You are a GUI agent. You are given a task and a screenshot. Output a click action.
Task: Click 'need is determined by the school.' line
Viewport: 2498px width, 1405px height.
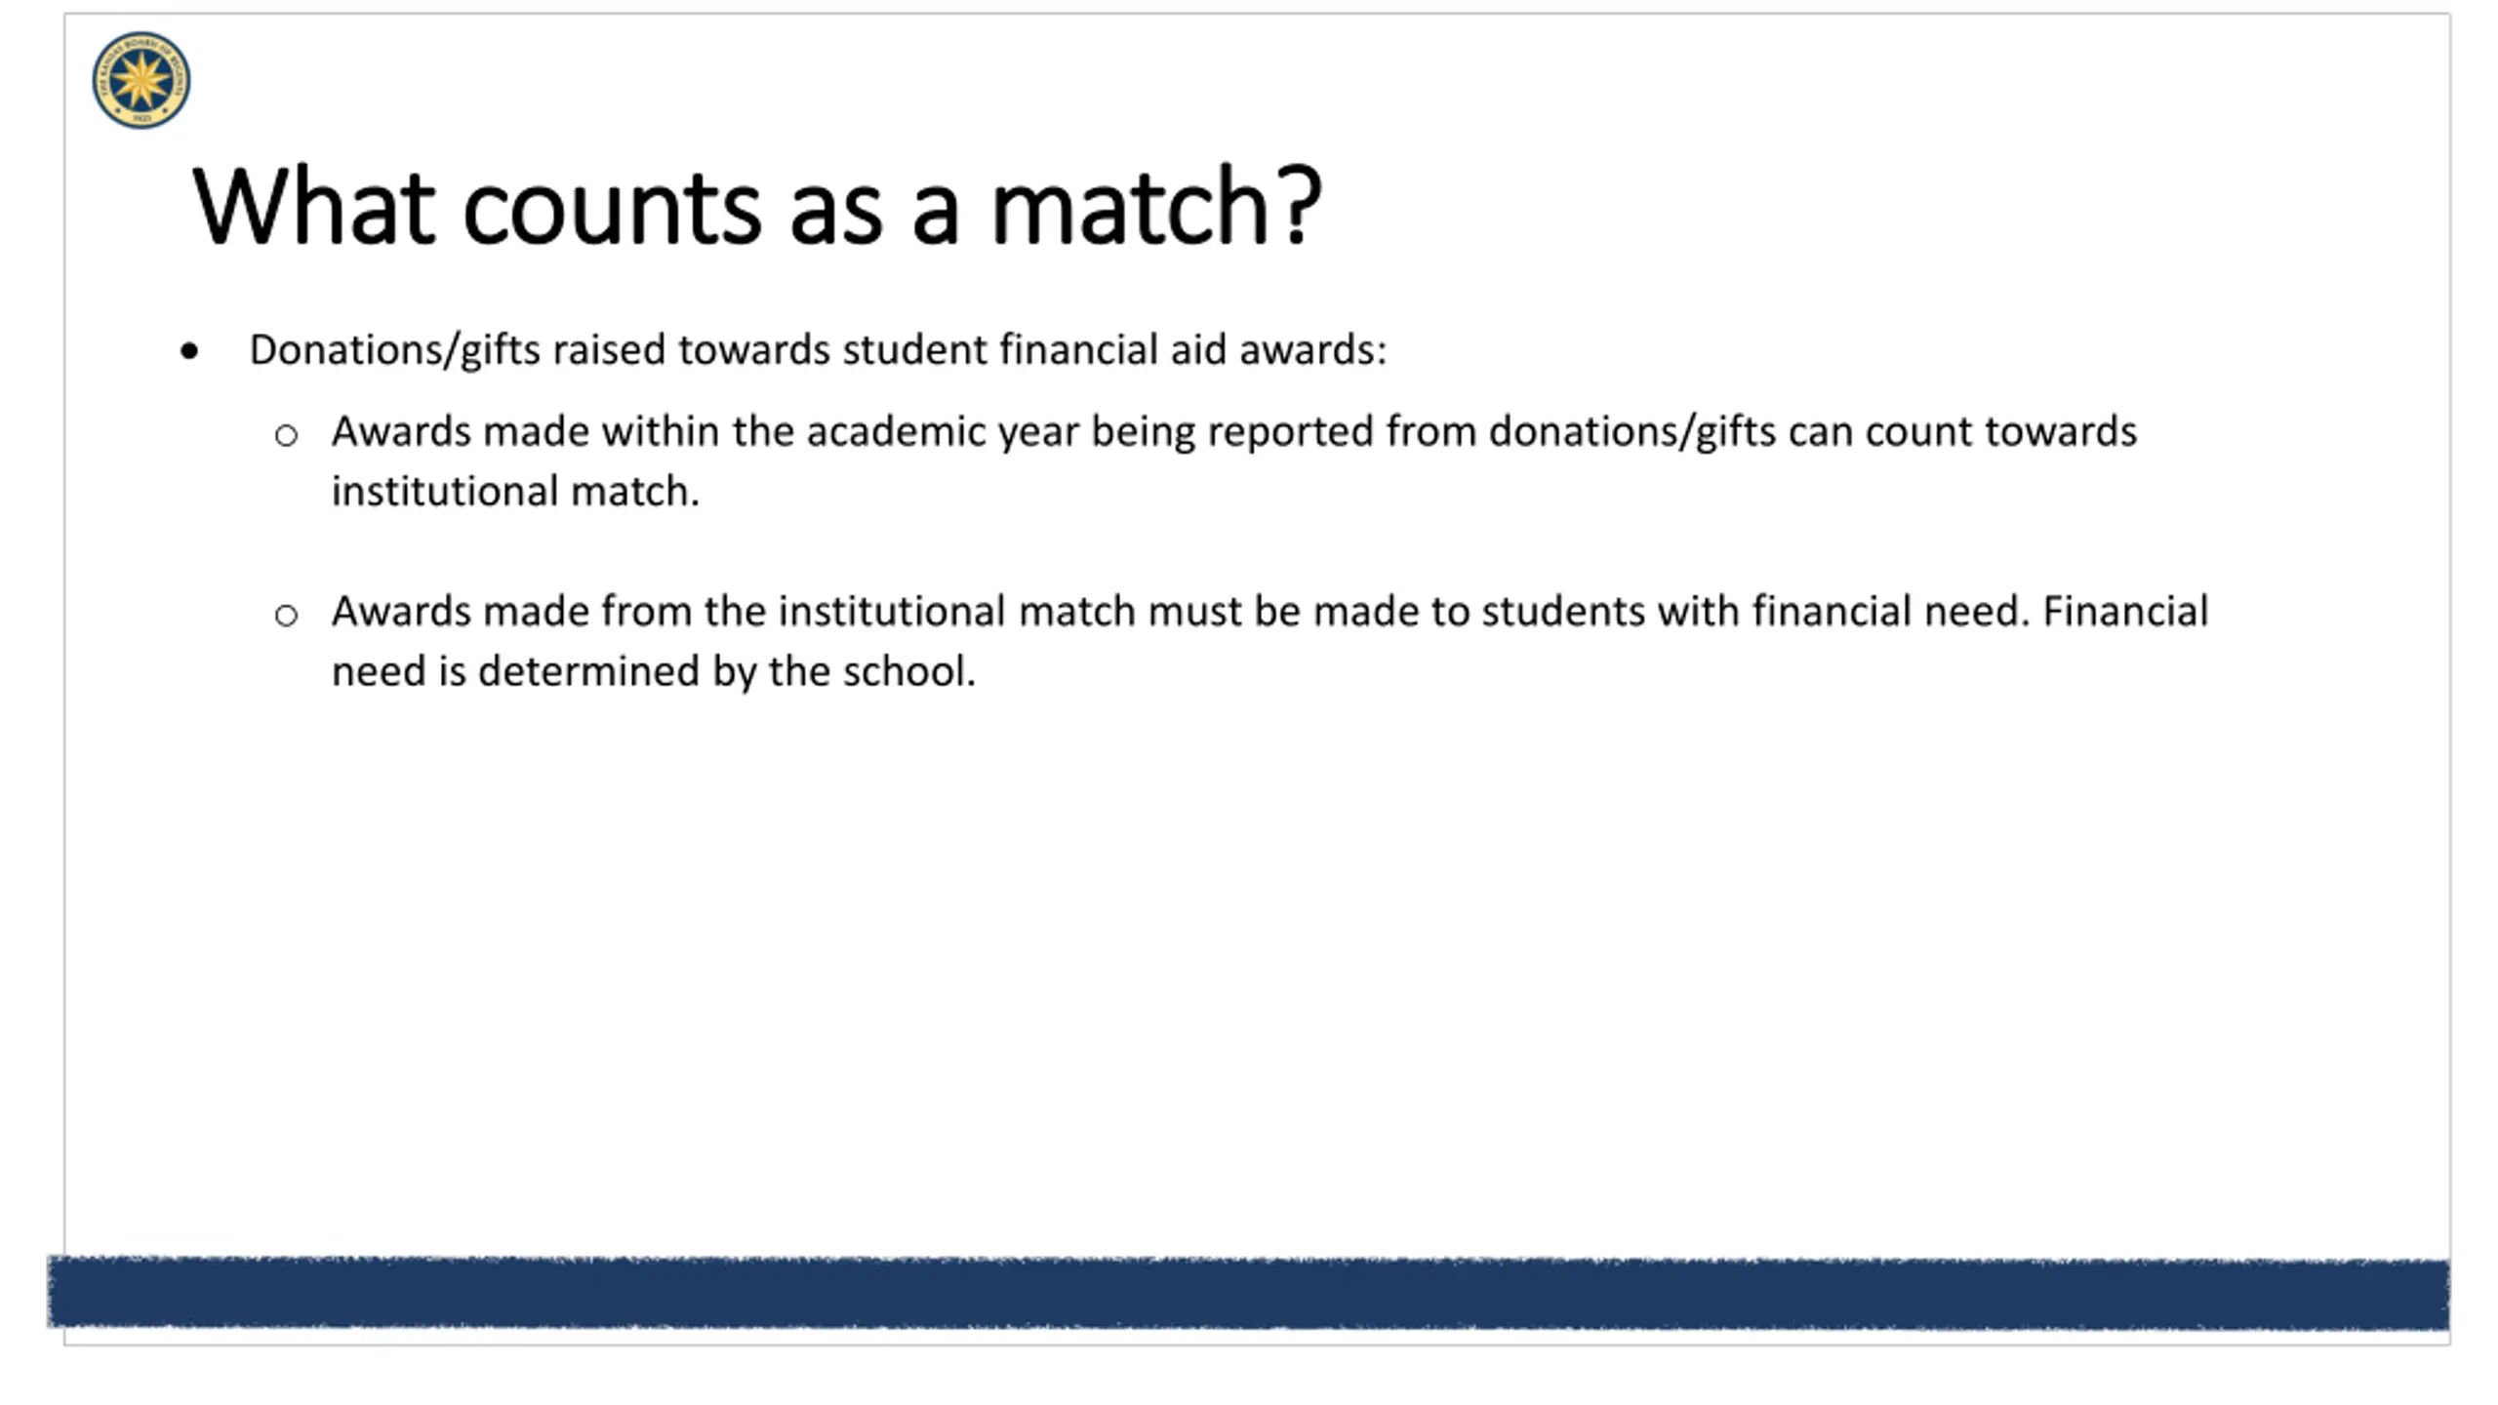tap(654, 671)
